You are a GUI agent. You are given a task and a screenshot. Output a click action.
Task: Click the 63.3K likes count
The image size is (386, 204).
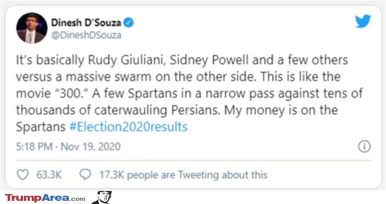(49, 175)
